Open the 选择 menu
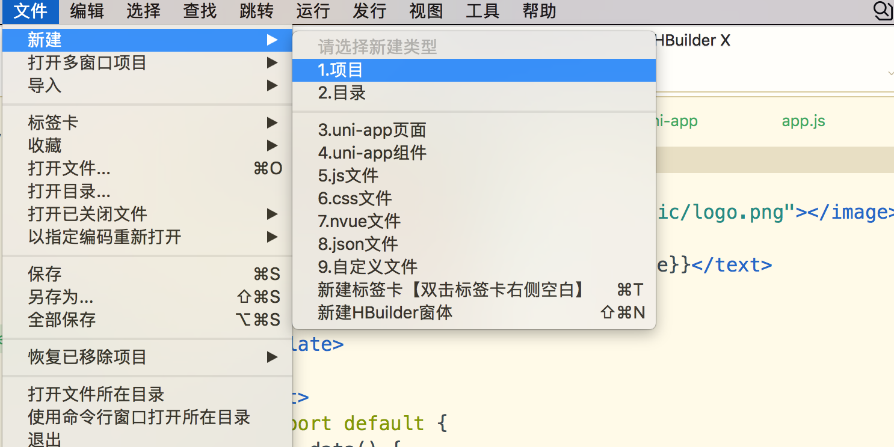The image size is (894, 447). (x=143, y=11)
